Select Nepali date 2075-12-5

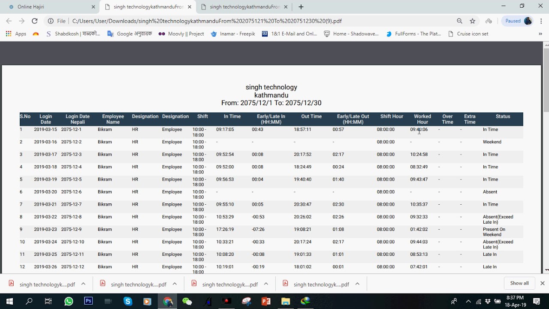pyautogui.click(x=71, y=179)
